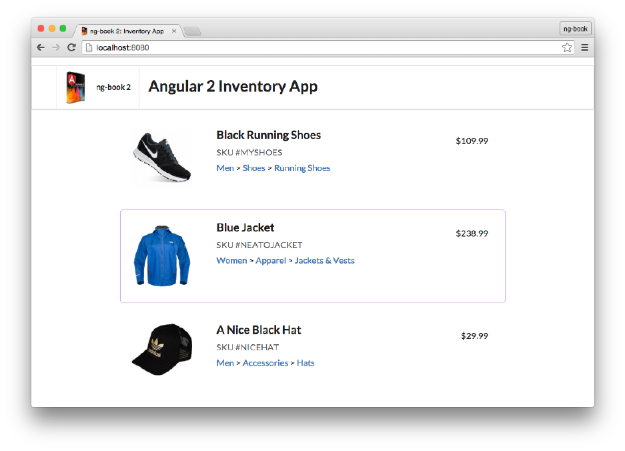Reload the page with refresh icon
The image size is (625, 451).
click(71, 47)
